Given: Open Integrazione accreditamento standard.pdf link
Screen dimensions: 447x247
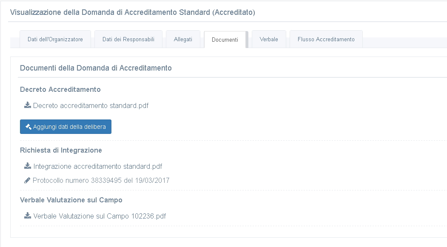Looking at the screenshot, I should 97,166.
